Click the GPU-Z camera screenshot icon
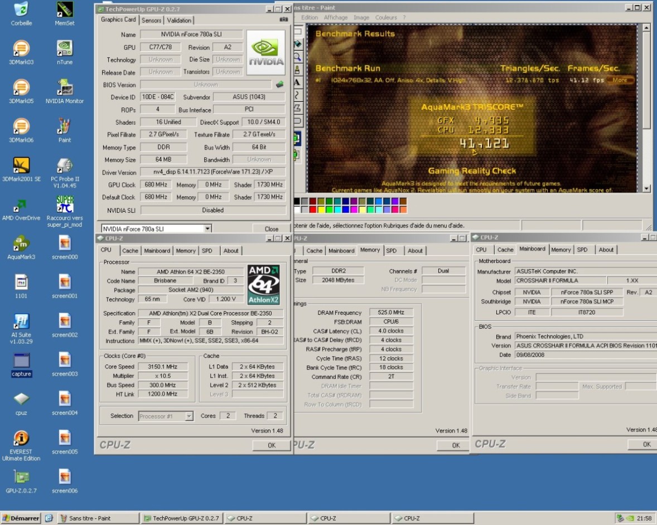The image size is (657, 525). (284, 20)
